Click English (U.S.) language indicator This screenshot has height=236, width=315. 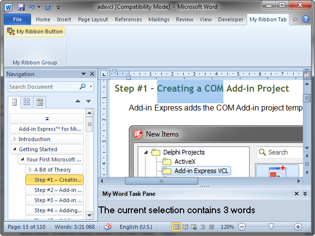[x=136, y=227]
